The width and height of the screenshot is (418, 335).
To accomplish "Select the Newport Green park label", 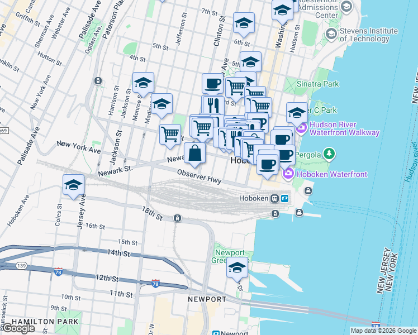I will pyautogui.click(x=229, y=256).
